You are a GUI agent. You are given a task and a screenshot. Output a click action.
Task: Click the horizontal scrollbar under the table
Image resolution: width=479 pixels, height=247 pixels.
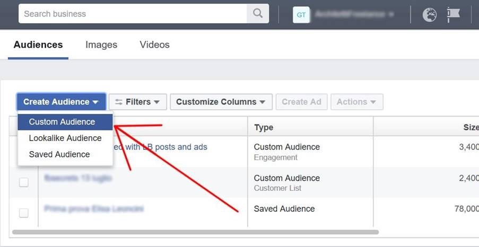tap(195, 232)
